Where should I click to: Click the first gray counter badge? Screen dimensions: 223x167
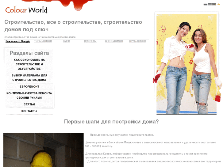pyautogui.click(x=205, y=4)
